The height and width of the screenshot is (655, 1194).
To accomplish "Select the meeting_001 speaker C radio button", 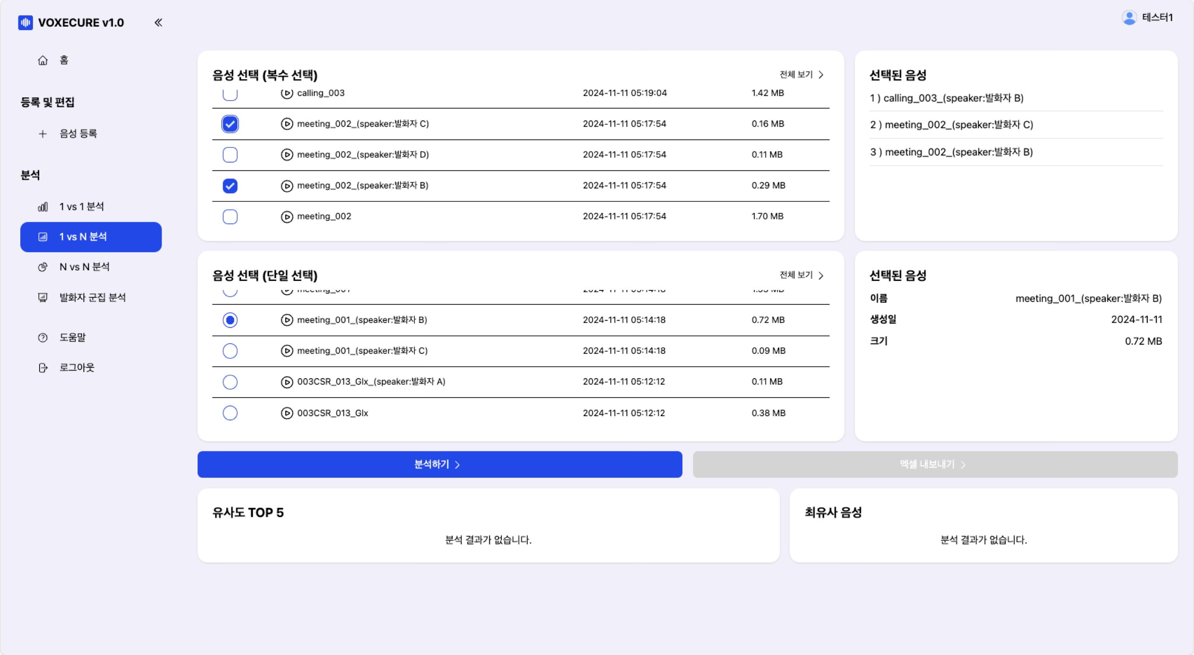I will click(x=230, y=351).
